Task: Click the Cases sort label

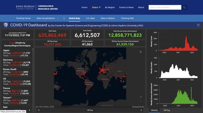Action: (12, 43)
